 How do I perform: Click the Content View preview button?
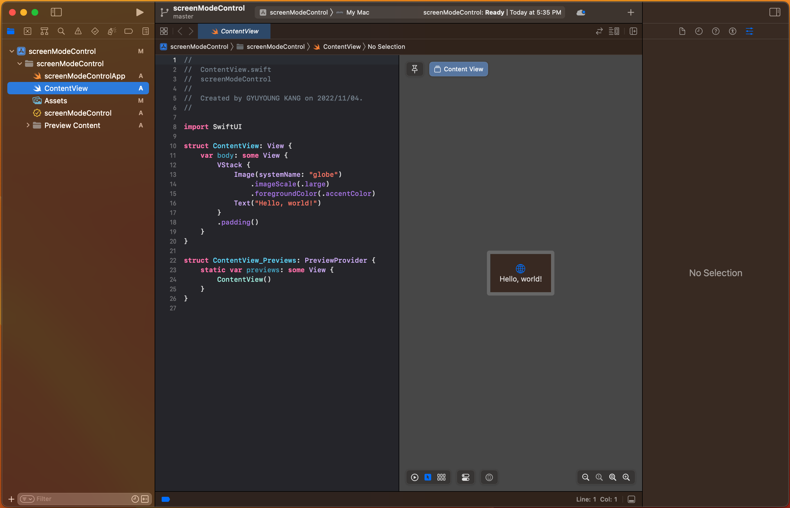pyautogui.click(x=458, y=69)
